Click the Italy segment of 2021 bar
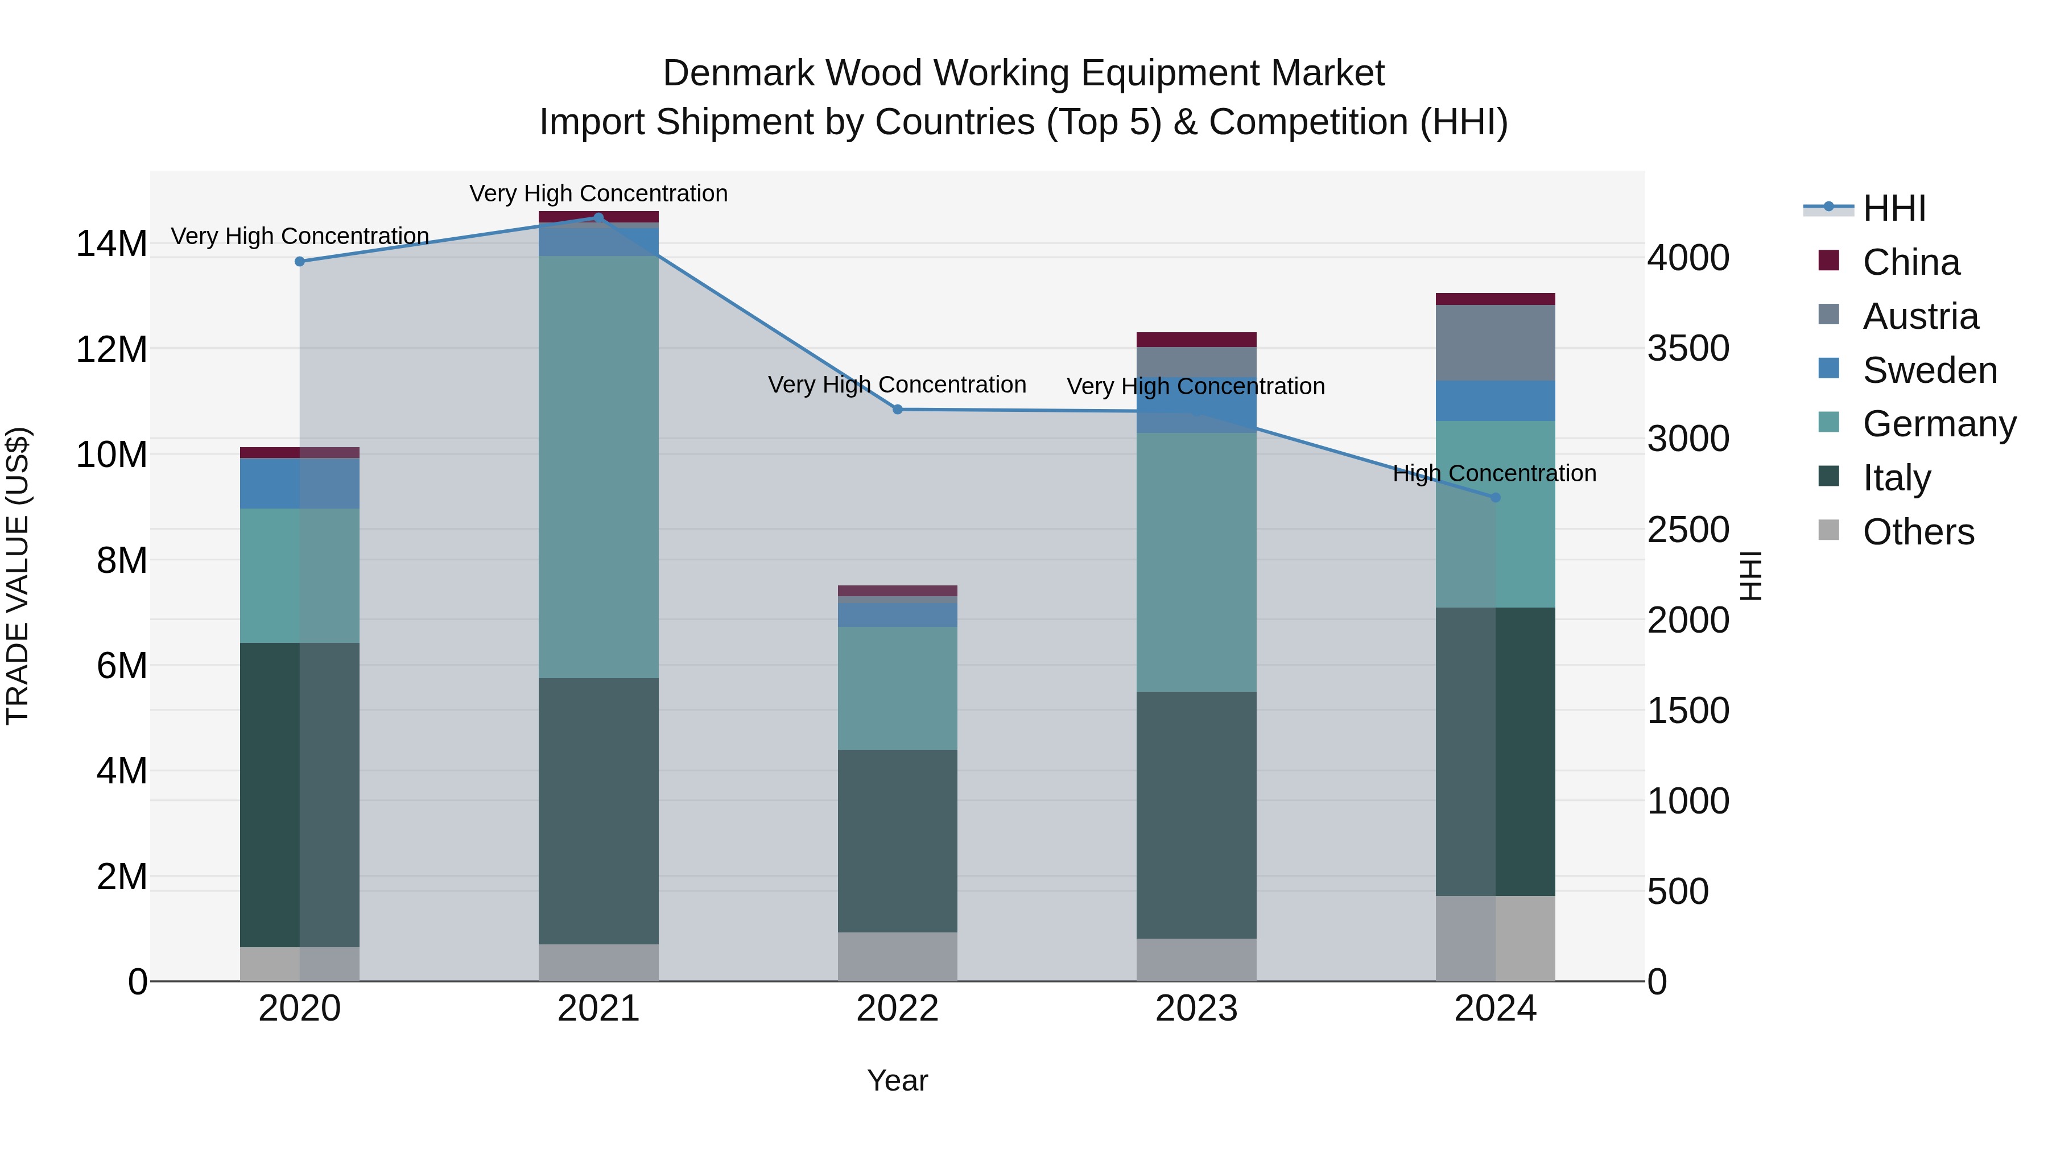Screen dimensions: 2048x1152 click(598, 811)
